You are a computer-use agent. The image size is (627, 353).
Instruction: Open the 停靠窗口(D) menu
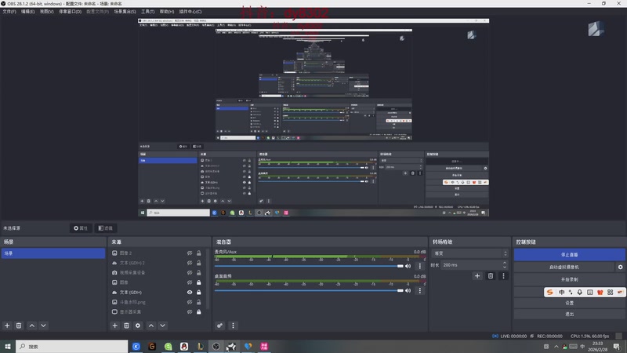pos(70,12)
